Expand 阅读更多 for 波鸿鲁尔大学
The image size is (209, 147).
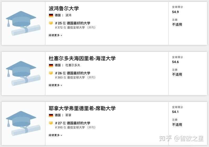(x=55, y=35)
